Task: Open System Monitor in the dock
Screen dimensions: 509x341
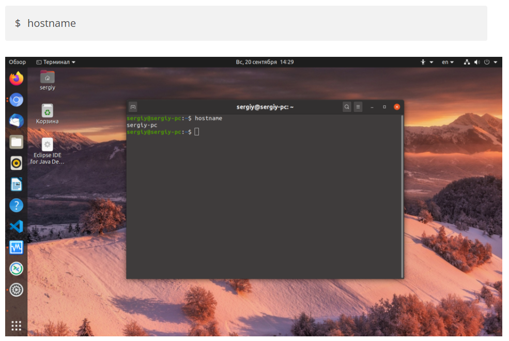Action: [x=17, y=247]
